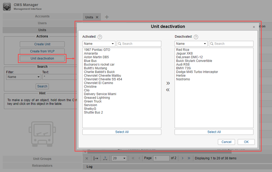Image resolution: width=272 pixels, height=172 pixels.
Task: Select 'Dodge M4S Turbo Interceptor' unit
Action: click(197, 72)
